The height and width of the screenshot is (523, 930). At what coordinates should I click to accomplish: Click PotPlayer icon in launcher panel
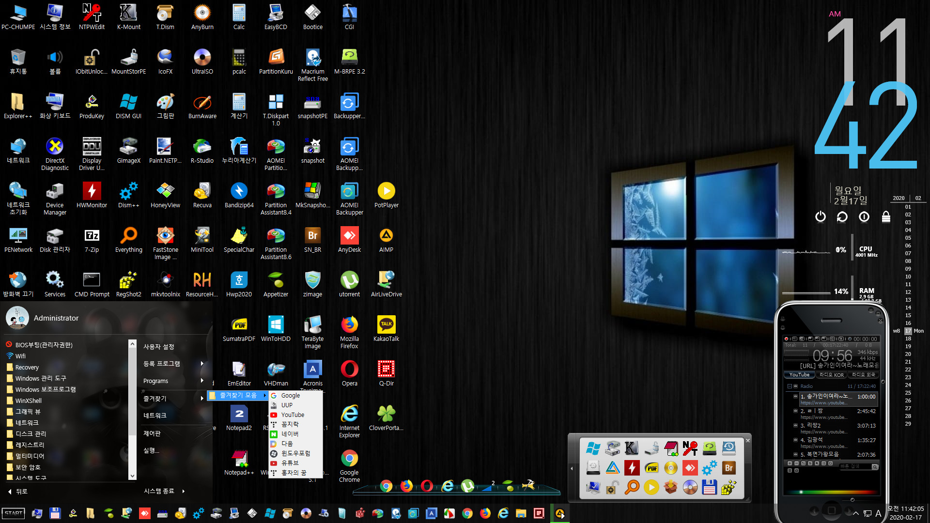pos(651,487)
